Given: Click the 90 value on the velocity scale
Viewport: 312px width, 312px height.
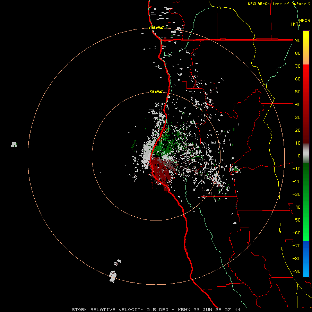Looking at the screenshot, I should click(298, 41).
